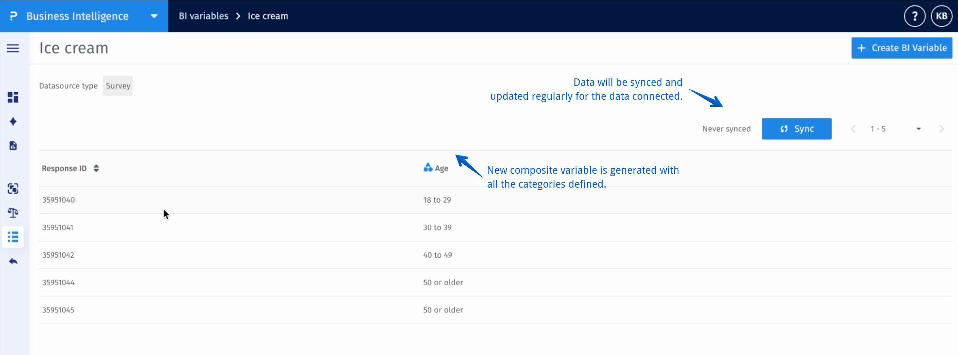Open the report document sidebar icon
Image resolution: width=958 pixels, height=355 pixels.
(x=13, y=146)
